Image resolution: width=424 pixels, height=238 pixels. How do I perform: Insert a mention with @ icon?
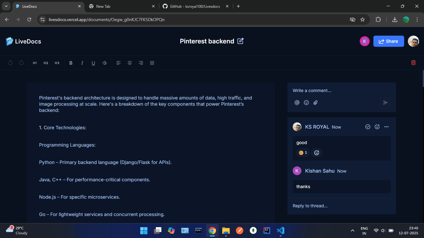(297, 103)
